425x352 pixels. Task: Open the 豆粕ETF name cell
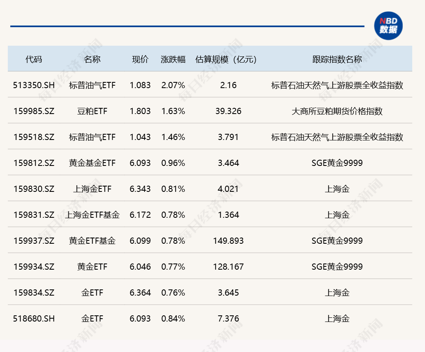pos(92,111)
